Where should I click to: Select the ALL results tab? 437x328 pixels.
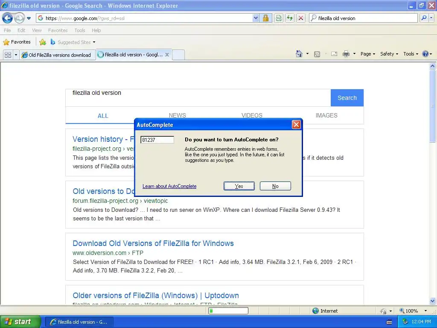point(103,116)
